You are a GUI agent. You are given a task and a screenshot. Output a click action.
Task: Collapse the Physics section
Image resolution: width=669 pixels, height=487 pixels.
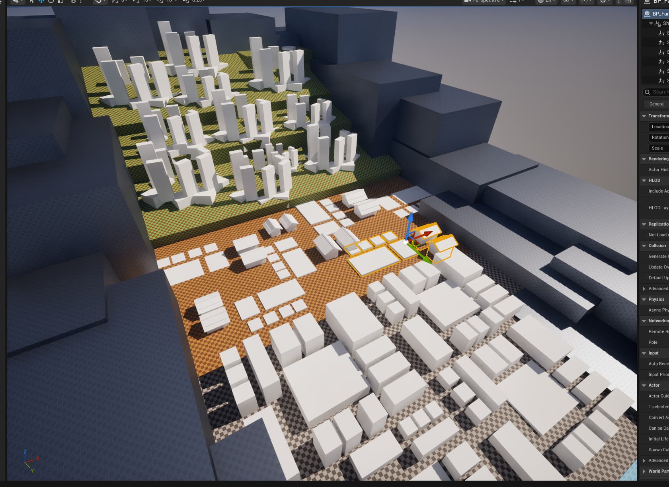pyautogui.click(x=644, y=299)
